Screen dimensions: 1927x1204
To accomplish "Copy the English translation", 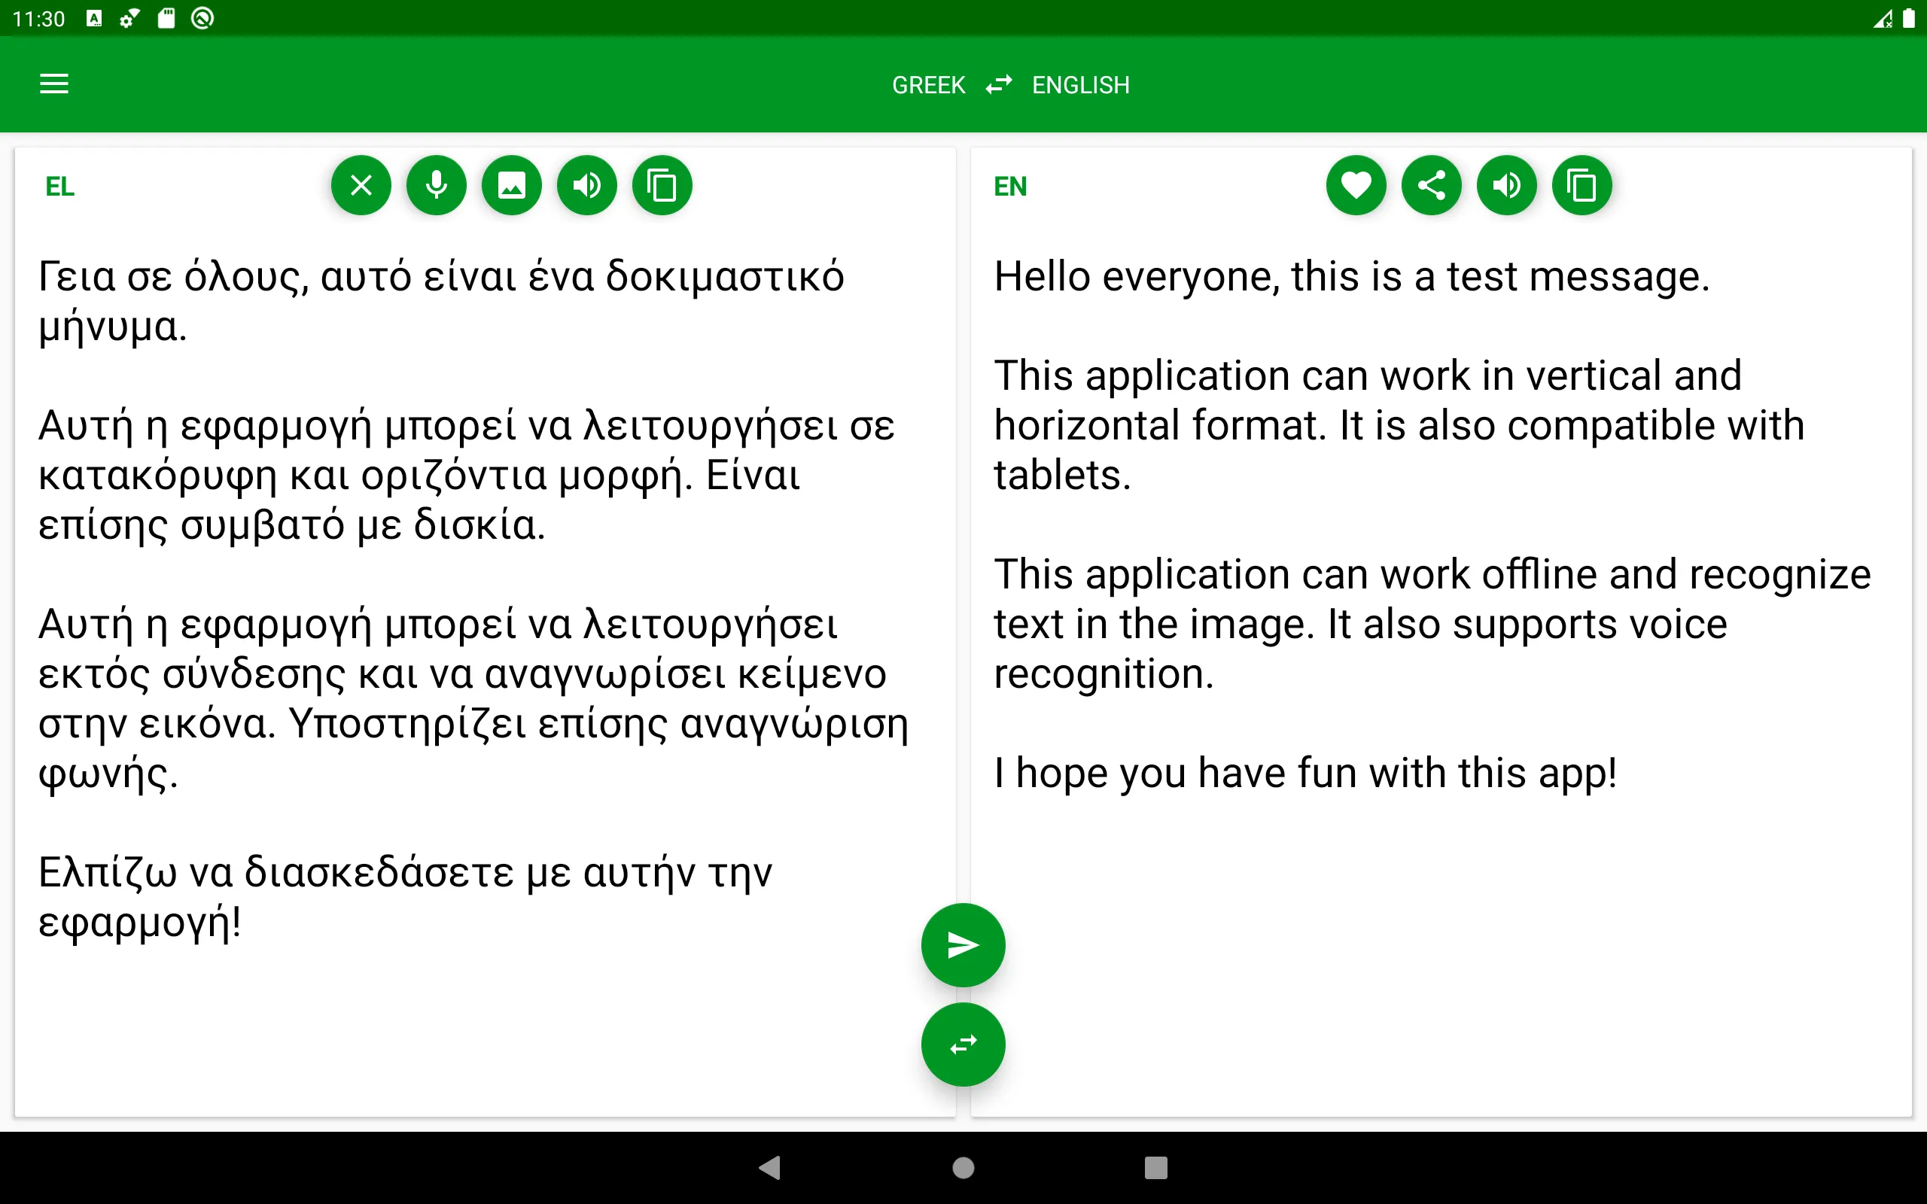I will [1581, 185].
